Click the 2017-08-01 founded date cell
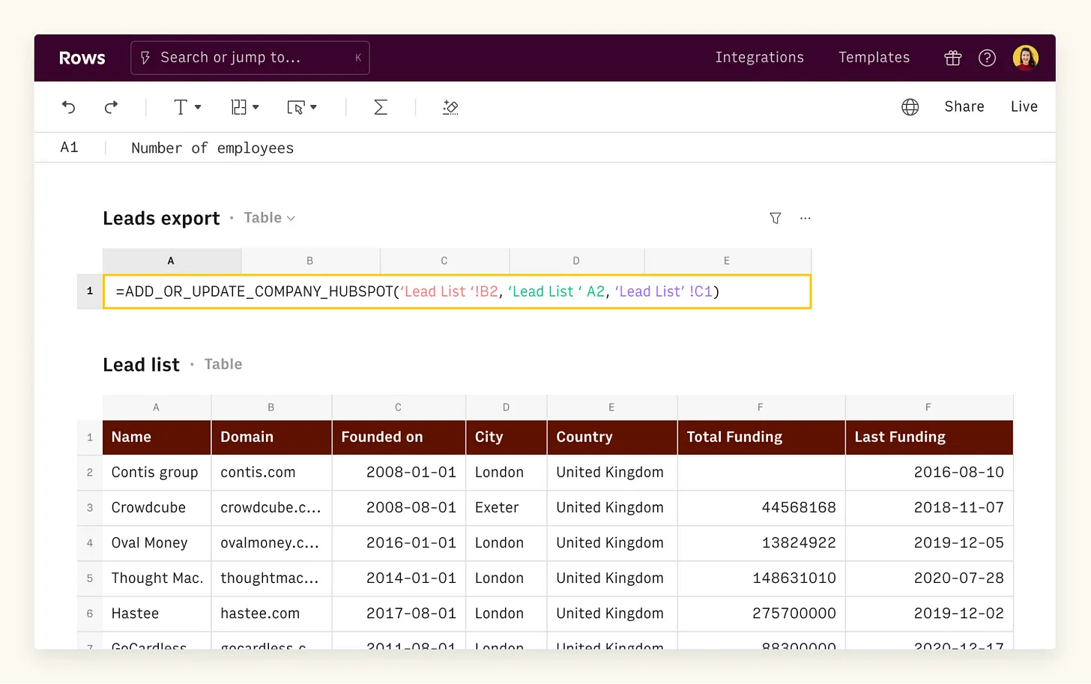This screenshot has width=1091, height=684. (x=399, y=614)
